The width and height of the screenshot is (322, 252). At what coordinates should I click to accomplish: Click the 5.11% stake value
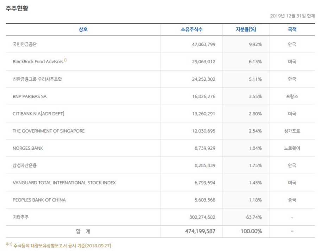point(255,79)
